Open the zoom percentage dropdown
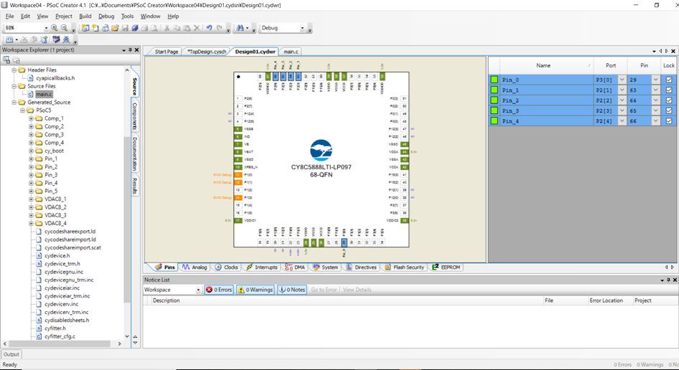The image size is (679, 370). click(46, 28)
